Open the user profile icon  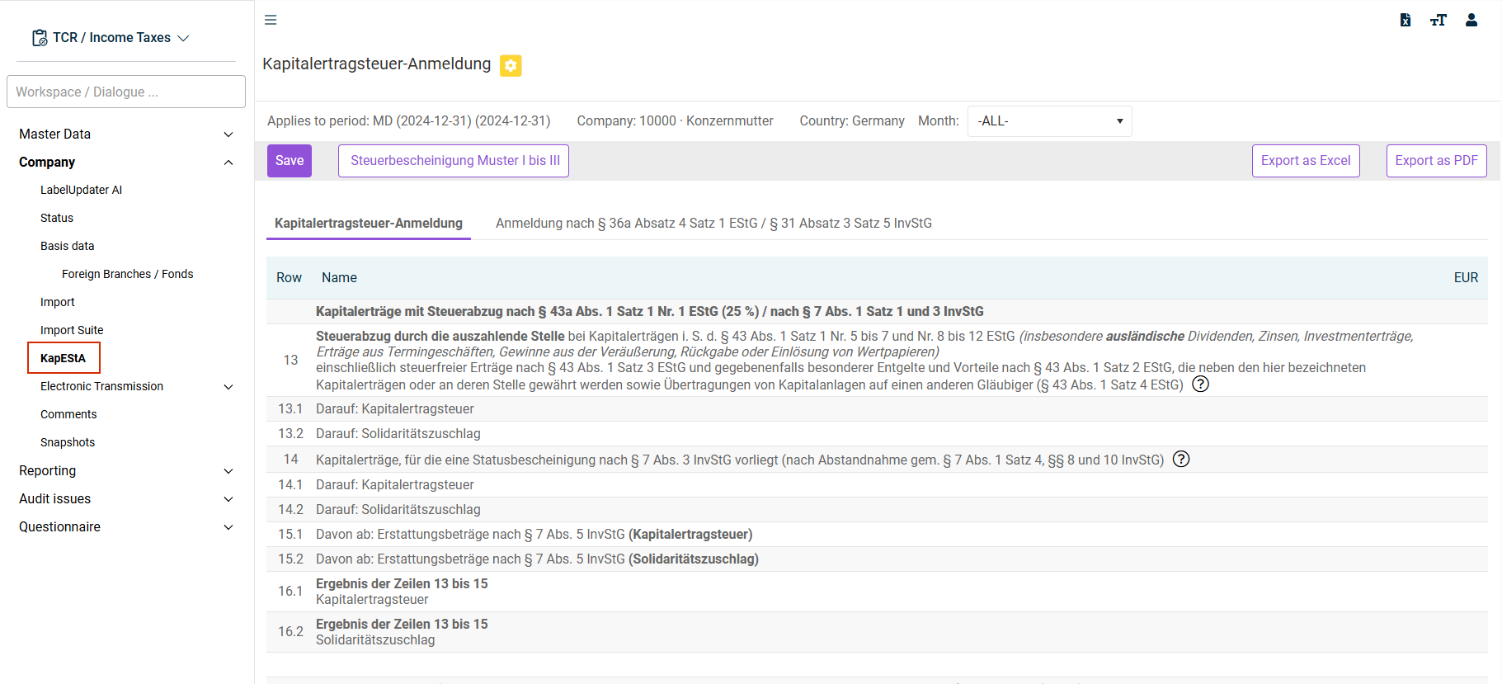click(x=1471, y=20)
